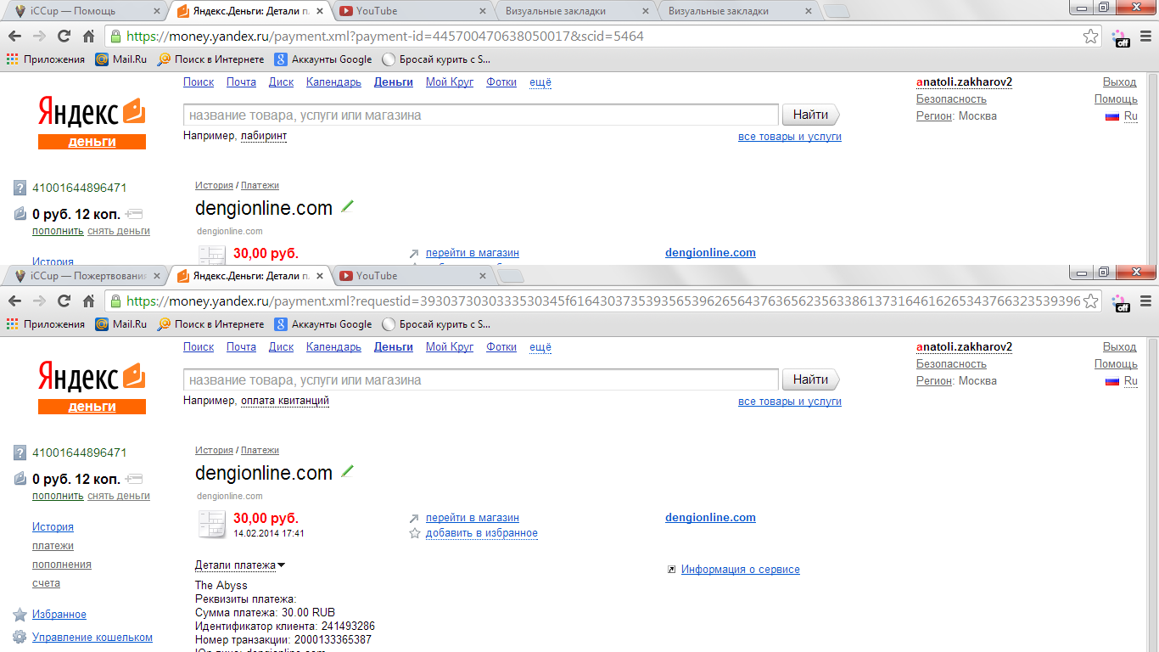Screen dimensions: 1159x652
Task: Open the "лабиринт" example link
Action: click(264, 136)
